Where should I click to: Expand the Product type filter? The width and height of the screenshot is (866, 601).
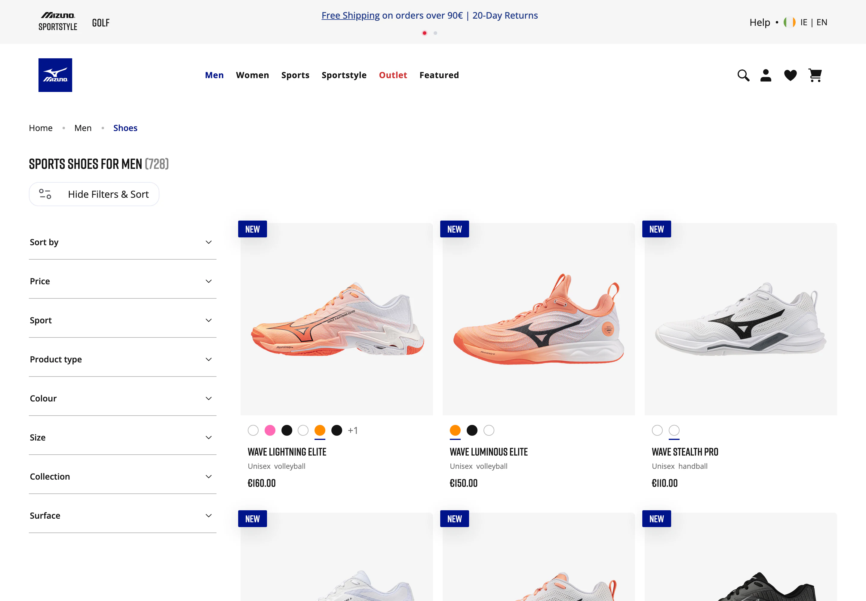pyautogui.click(x=122, y=359)
